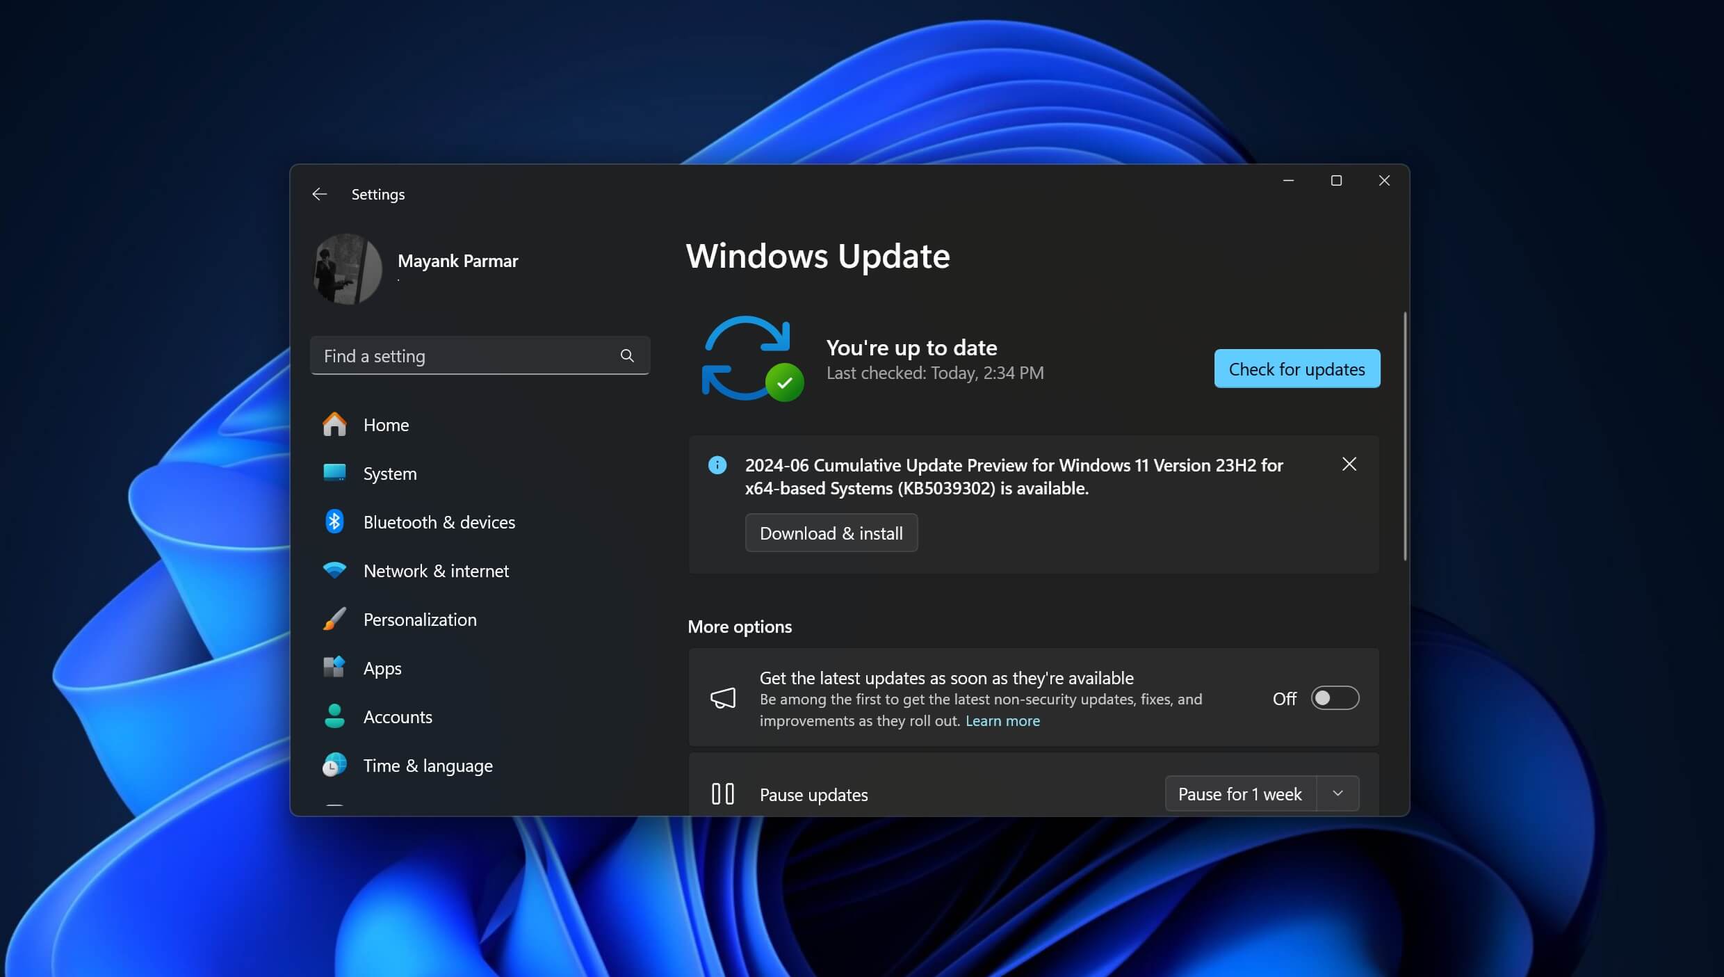1724x977 pixels.
Task: Toggle Get the latest updates switch
Action: (x=1335, y=698)
